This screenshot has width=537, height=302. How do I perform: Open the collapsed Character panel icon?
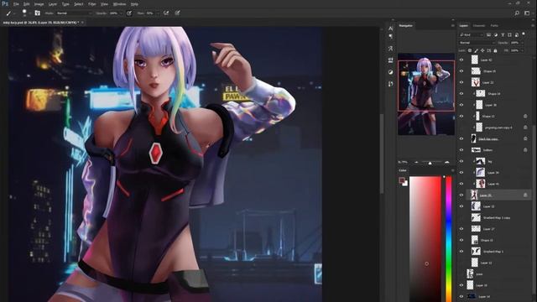[390, 29]
